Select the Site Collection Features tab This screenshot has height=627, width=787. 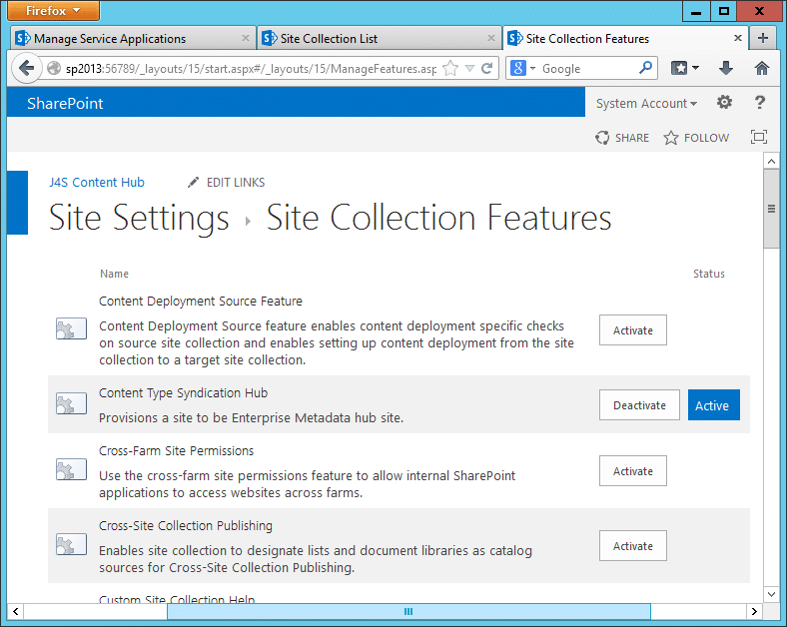tap(625, 39)
